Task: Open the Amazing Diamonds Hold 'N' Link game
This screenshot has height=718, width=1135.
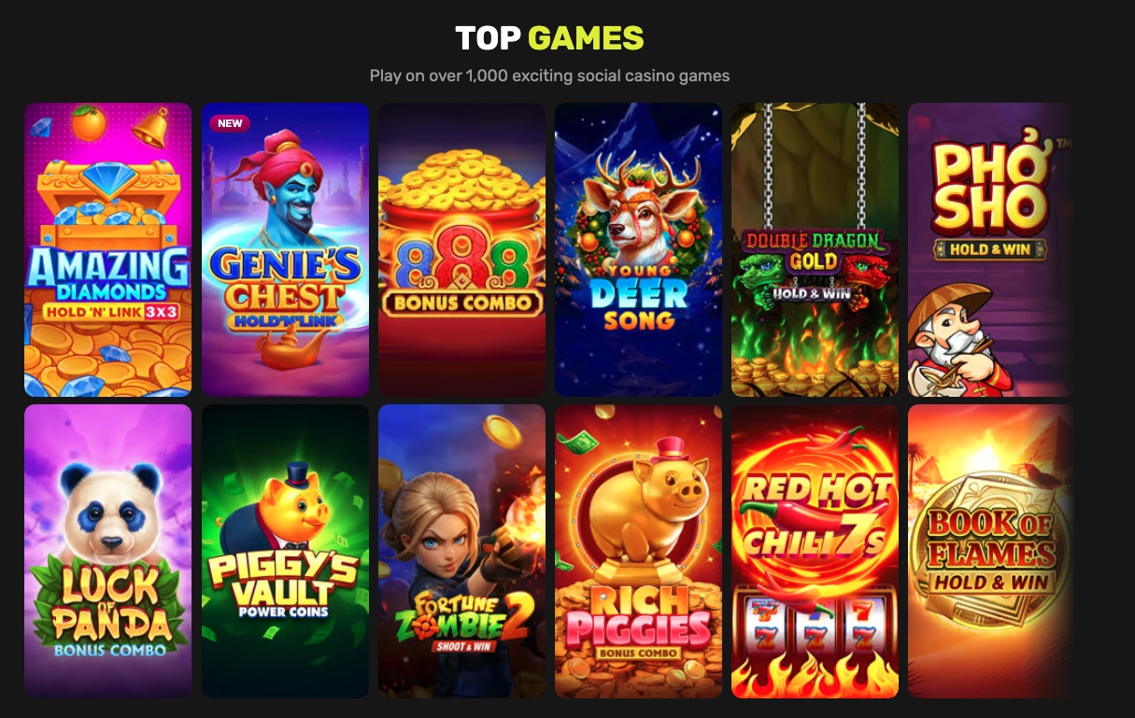Action: (x=107, y=249)
